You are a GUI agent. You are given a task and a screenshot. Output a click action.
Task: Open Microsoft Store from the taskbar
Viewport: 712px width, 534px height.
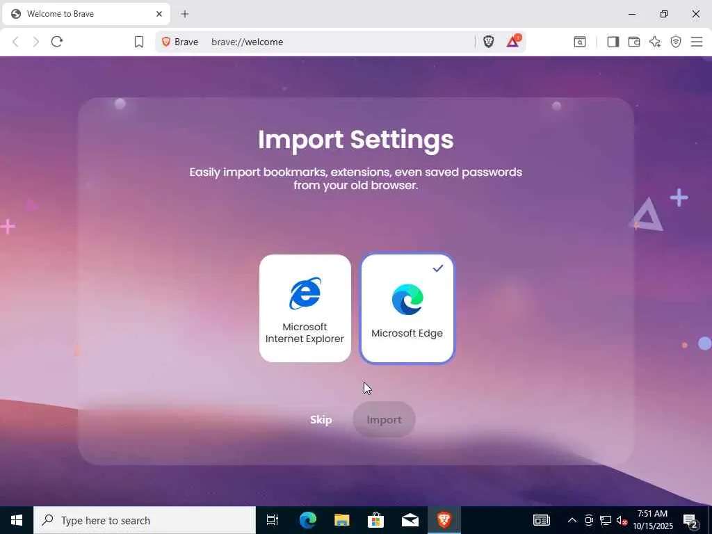point(375,520)
